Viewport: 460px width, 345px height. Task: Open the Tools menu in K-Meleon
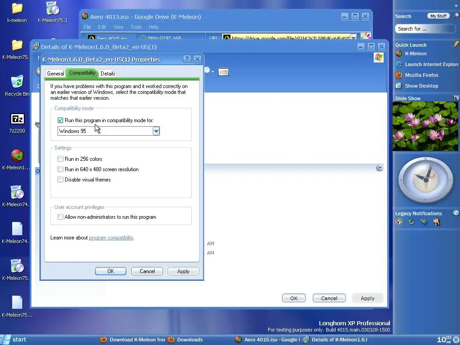(136, 27)
